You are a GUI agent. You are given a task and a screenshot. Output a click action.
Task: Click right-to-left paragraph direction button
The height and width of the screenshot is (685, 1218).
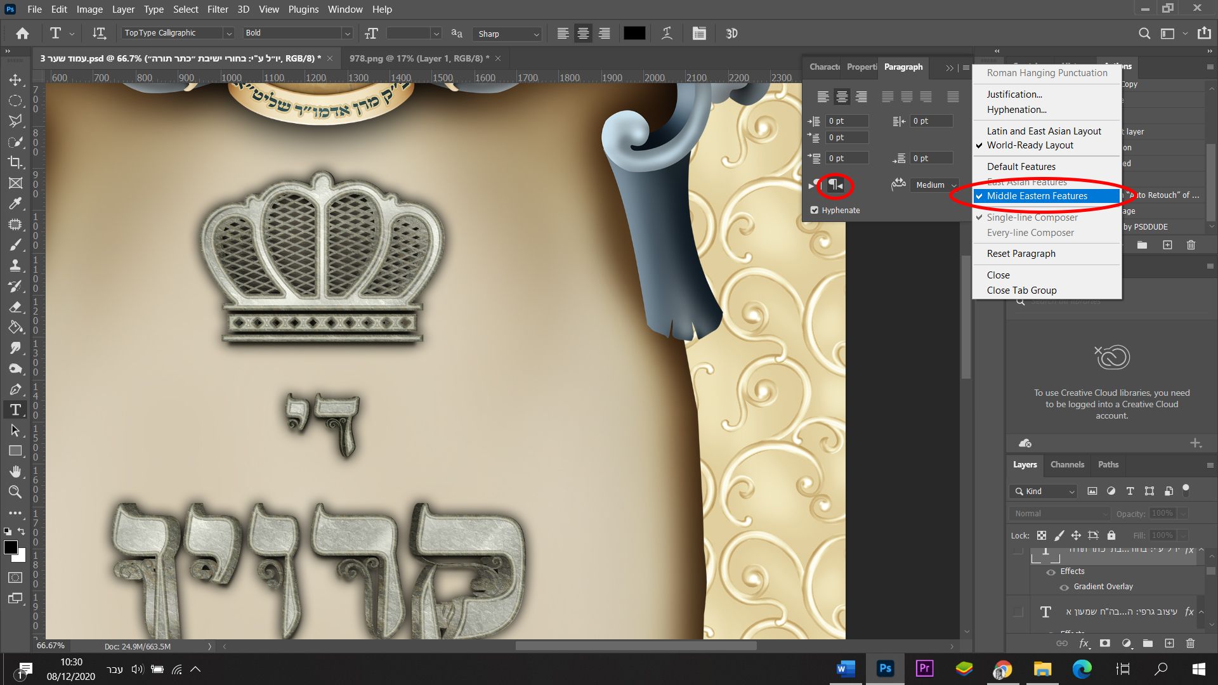[835, 185]
